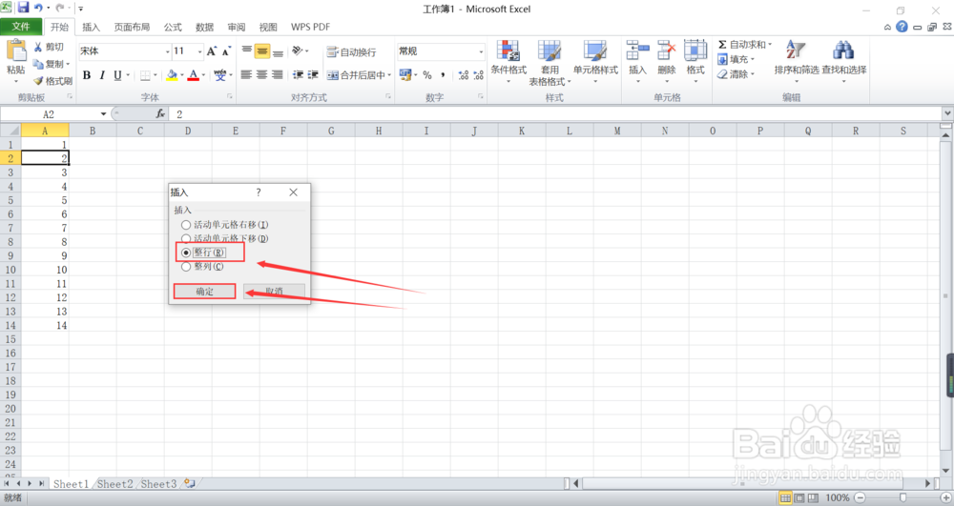Click the cell borders icon
The height and width of the screenshot is (506, 954).
coord(145,75)
